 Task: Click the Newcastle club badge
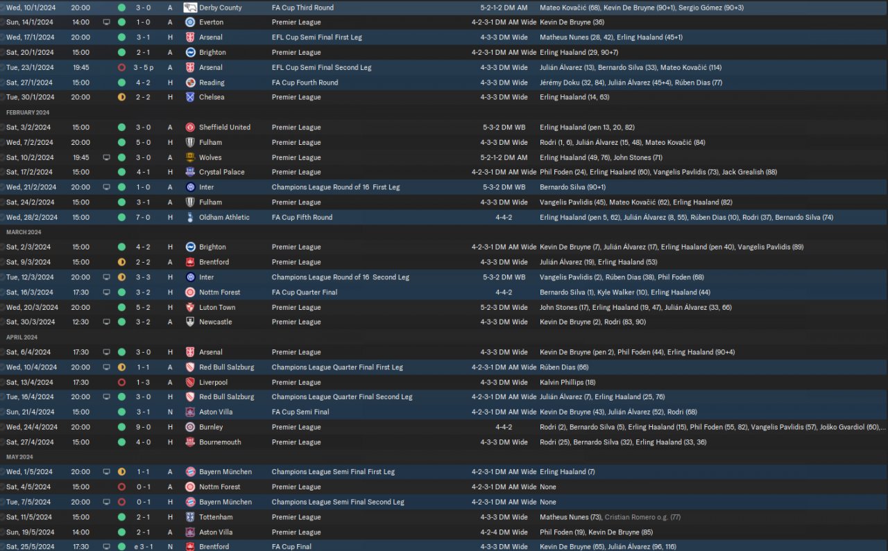click(x=190, y=322)
